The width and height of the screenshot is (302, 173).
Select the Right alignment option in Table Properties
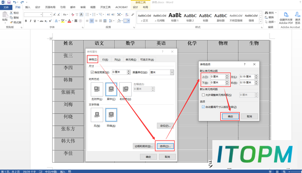click(x=126, y=89)
